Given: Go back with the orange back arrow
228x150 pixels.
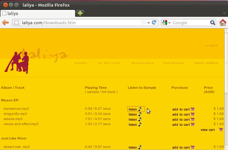Looking at the screenshot, I should click(5, 22).
